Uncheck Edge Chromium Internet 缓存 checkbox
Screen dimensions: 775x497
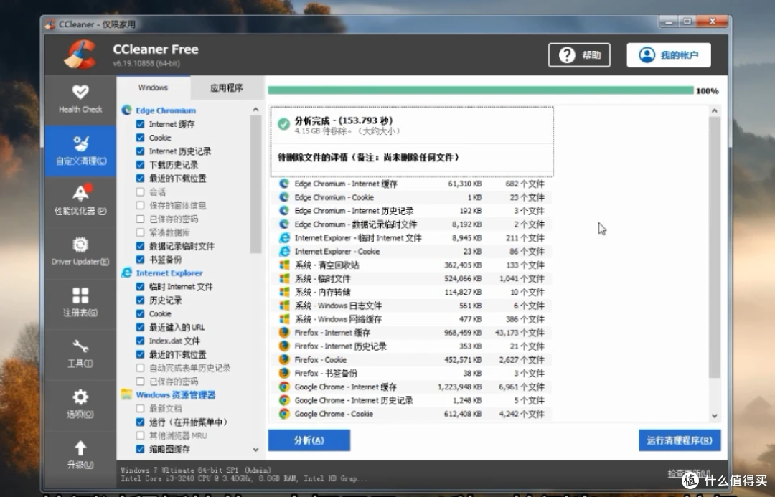(141, 124)
